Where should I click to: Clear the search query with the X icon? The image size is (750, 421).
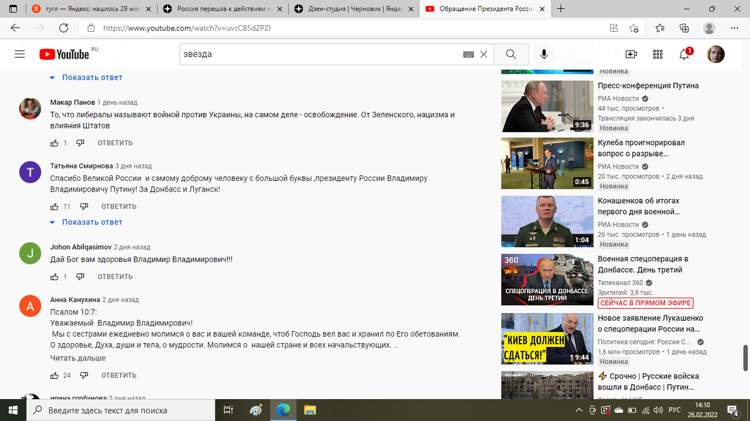pos(484,54)
